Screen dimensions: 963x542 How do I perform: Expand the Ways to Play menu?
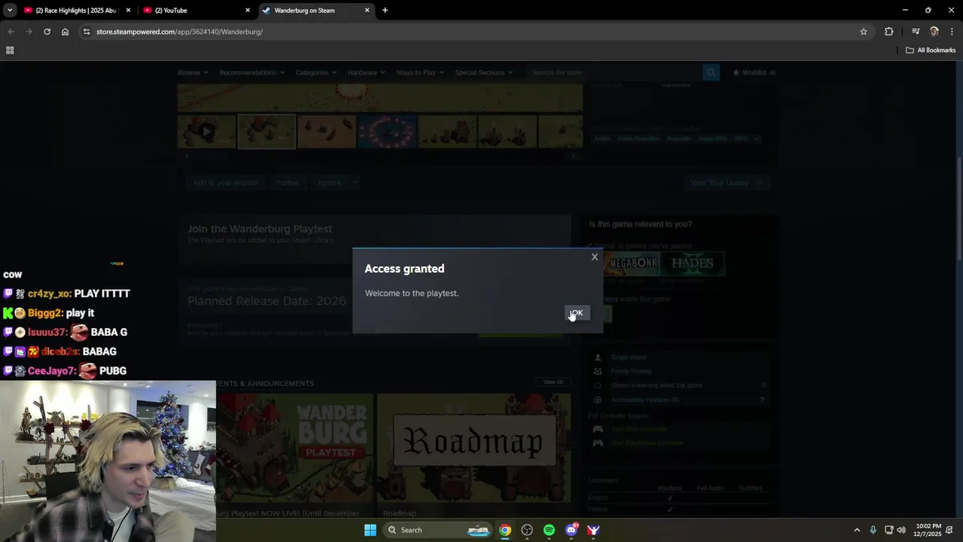click(420, 72)
